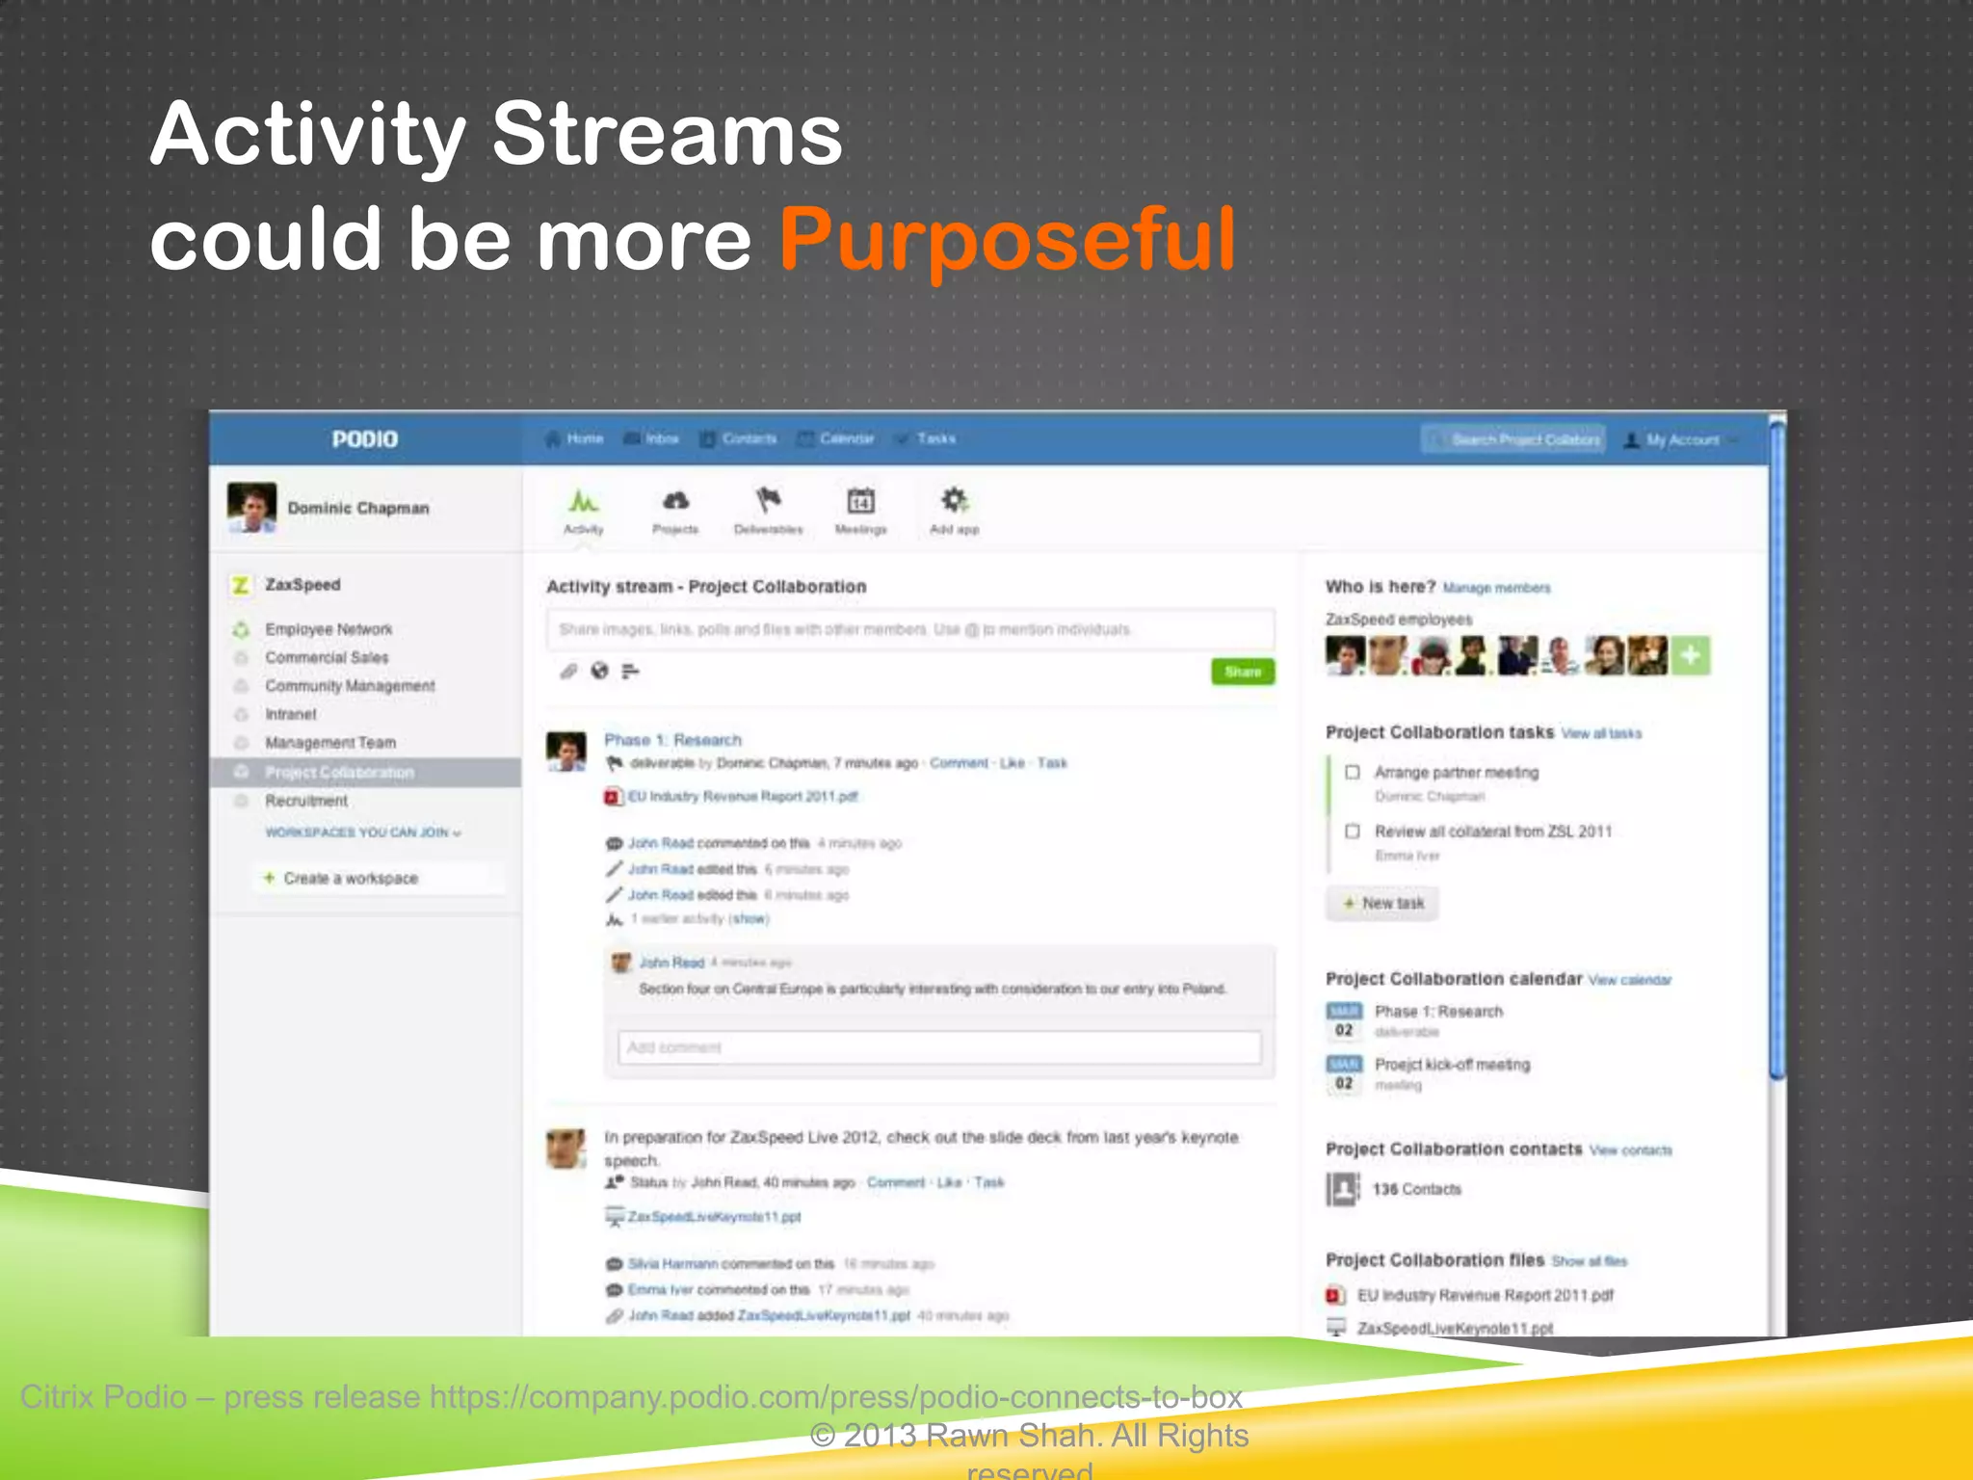The image size is (1973, 1480).
Task: Open Tasks in top navigation
Action: click(926, 439)
